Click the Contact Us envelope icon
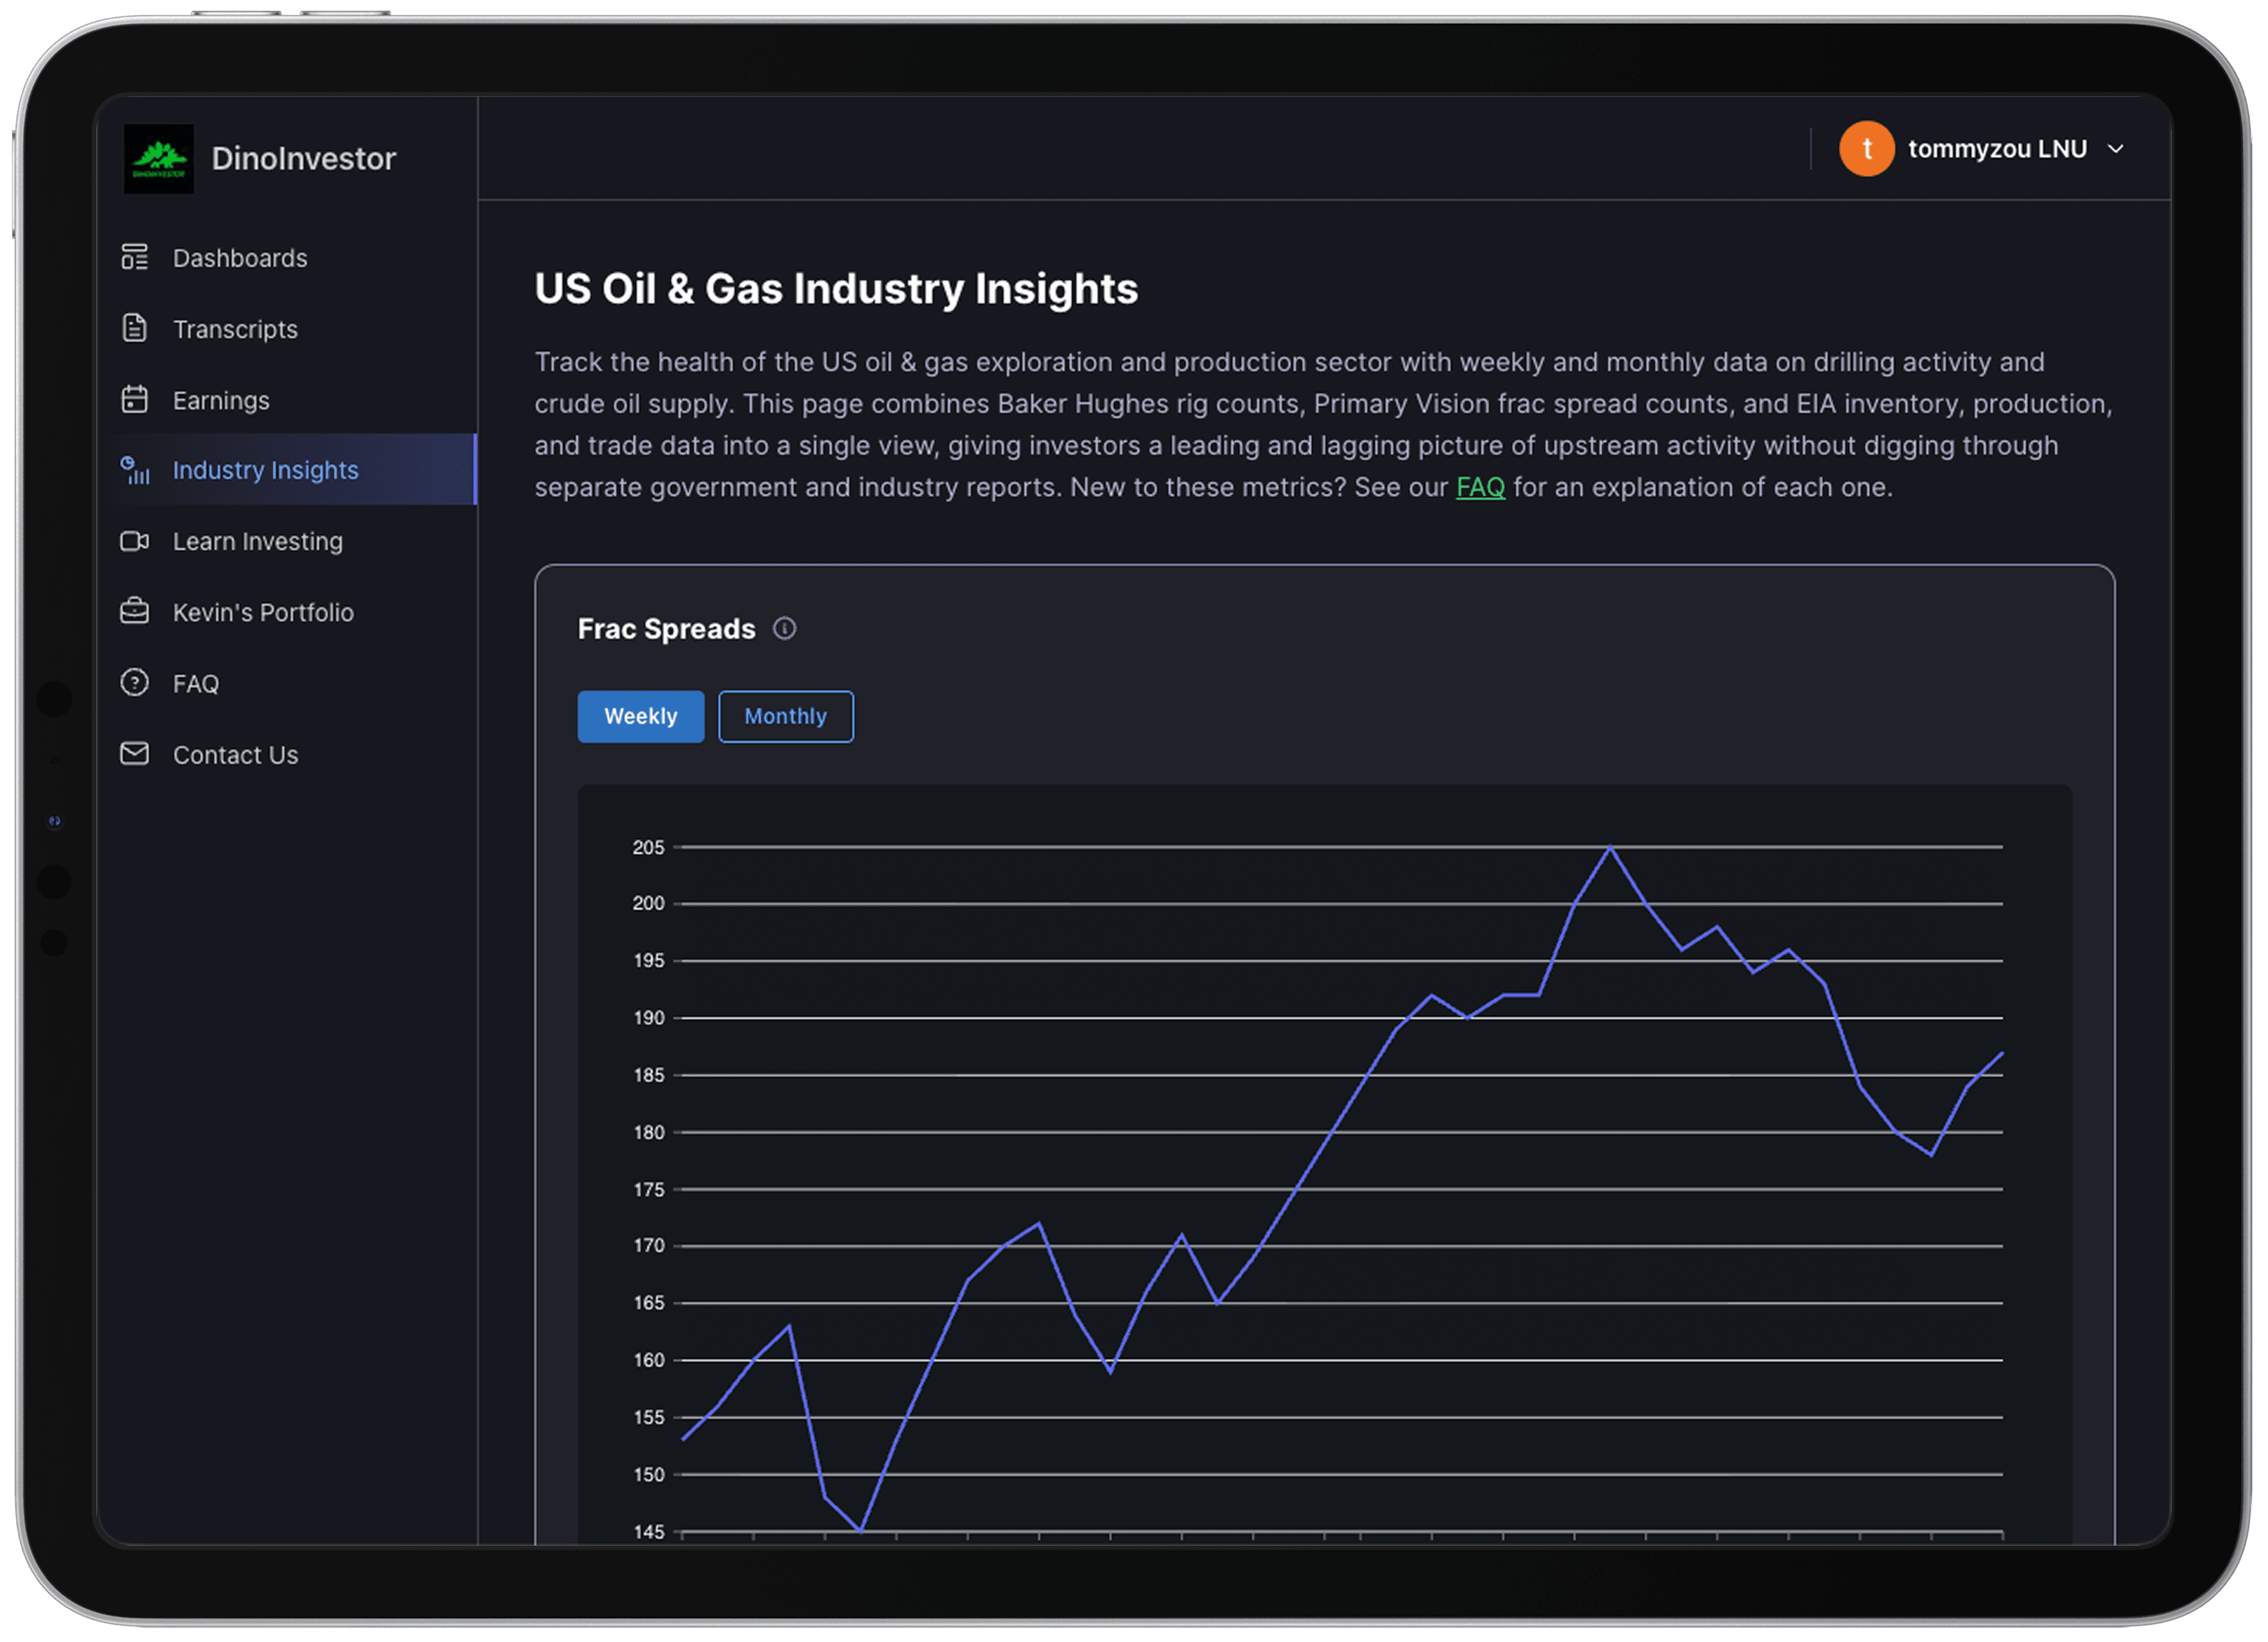 pyautogui.click(x=135, y=755)
